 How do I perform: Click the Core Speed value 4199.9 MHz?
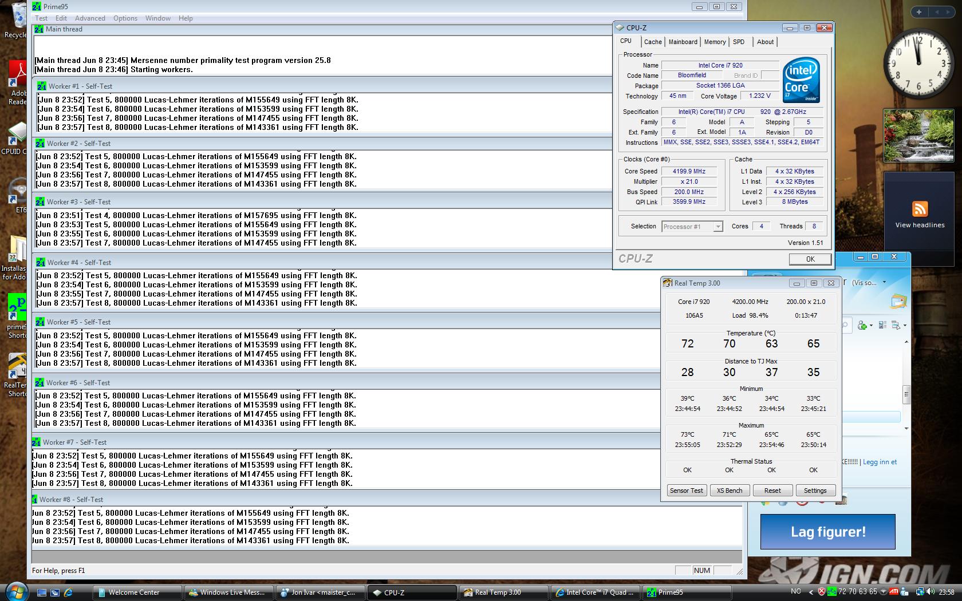(x=689, y=171)
